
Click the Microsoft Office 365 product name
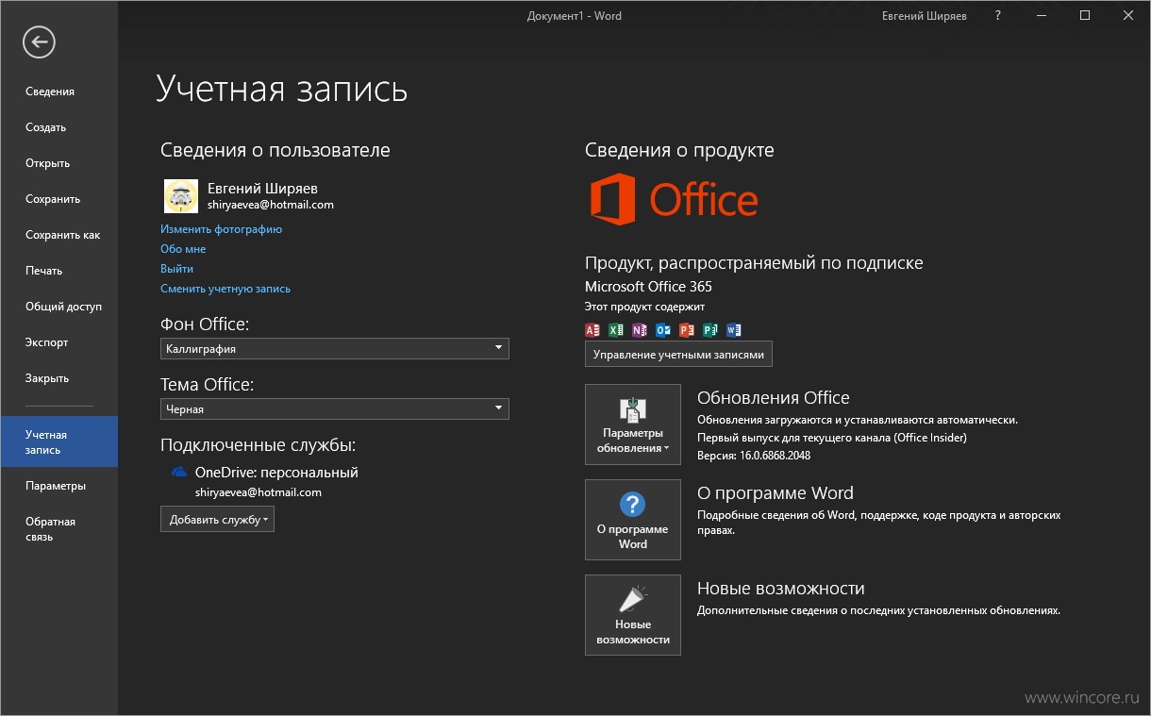(x=648, y=286)
